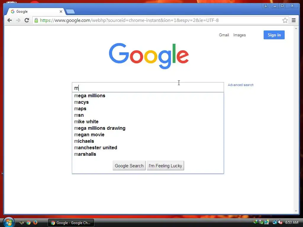This screenshot has width=303, height=227.
Task: Open a new tab with the tab button
Action: tap(70, 12)
